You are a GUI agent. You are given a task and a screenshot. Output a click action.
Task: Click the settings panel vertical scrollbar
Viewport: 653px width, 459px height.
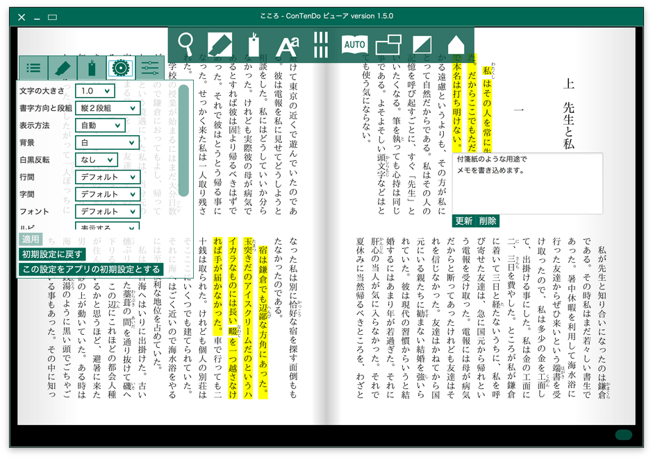[x=183, y=139]
